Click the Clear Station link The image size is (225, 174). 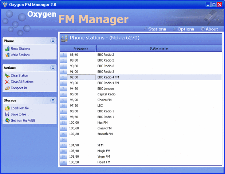(x=19, y=75)
